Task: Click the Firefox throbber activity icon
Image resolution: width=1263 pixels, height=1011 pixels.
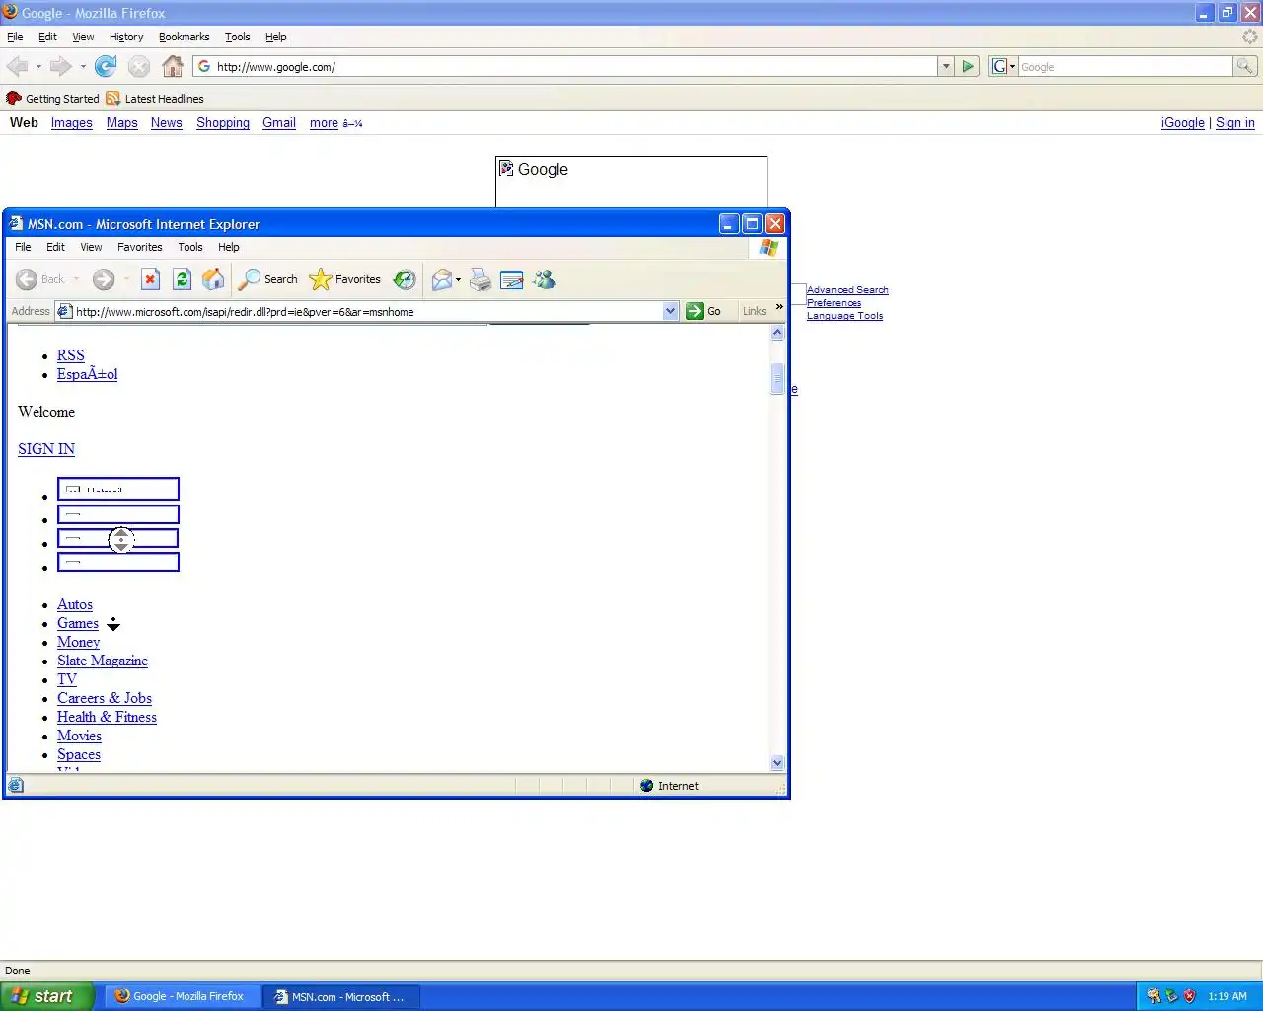Action: (x=1249, y=37)
